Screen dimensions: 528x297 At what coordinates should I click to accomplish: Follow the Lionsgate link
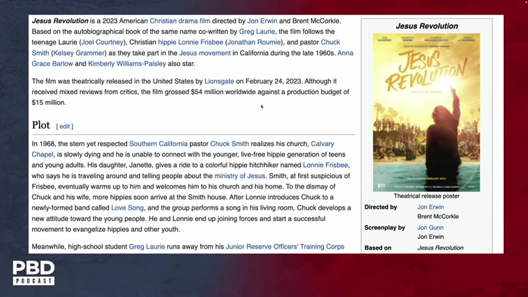[219, 81]
